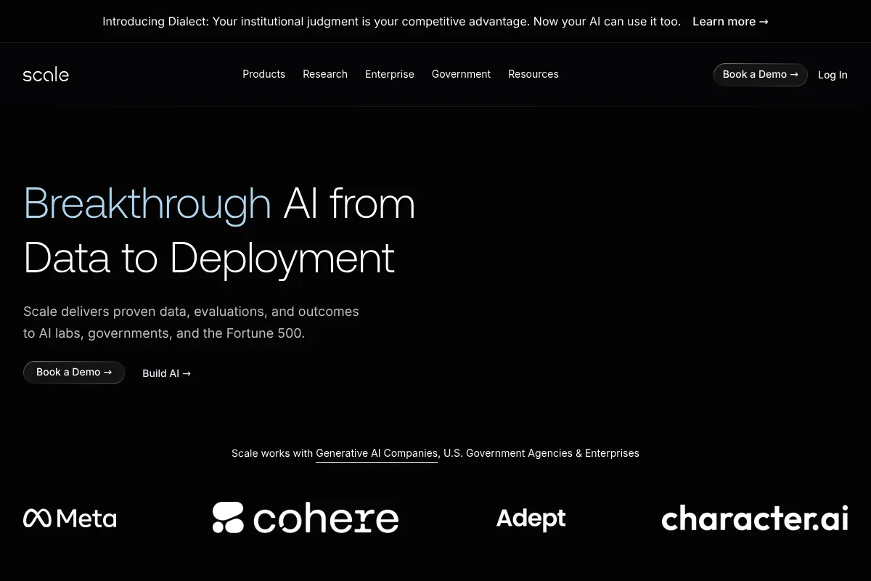
Task: Click the Build AI link
Action: 166,373
